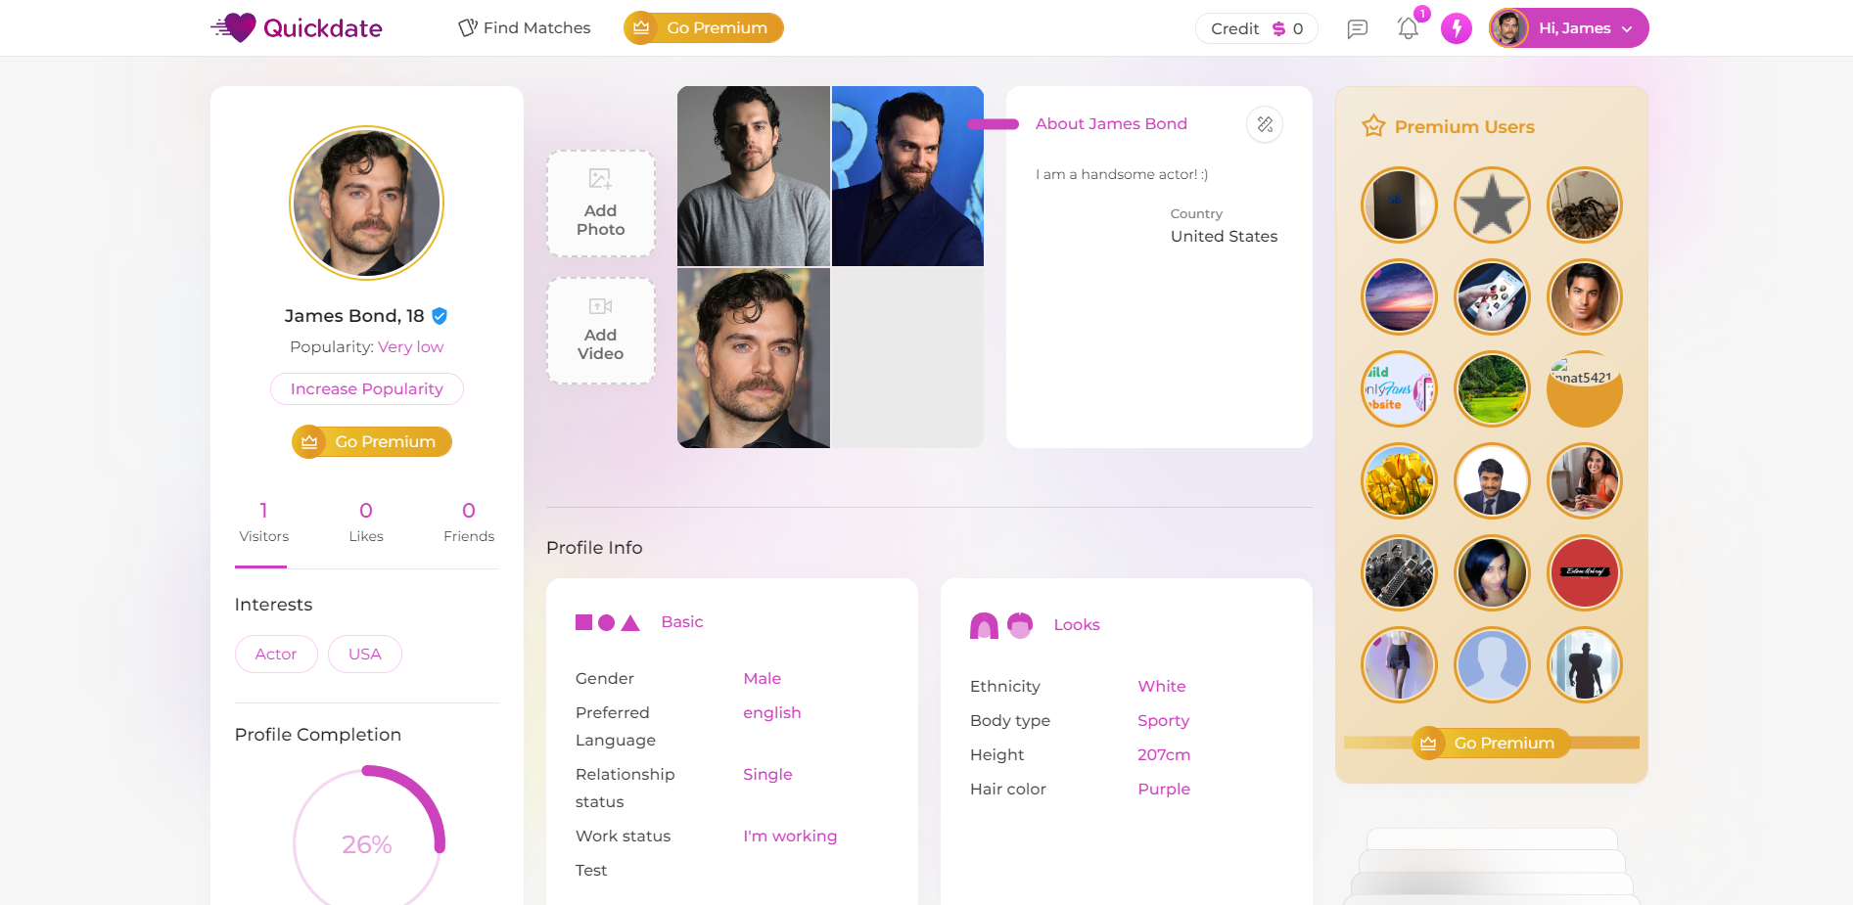Open the premium user with spider avatar

click(1585, 204)
